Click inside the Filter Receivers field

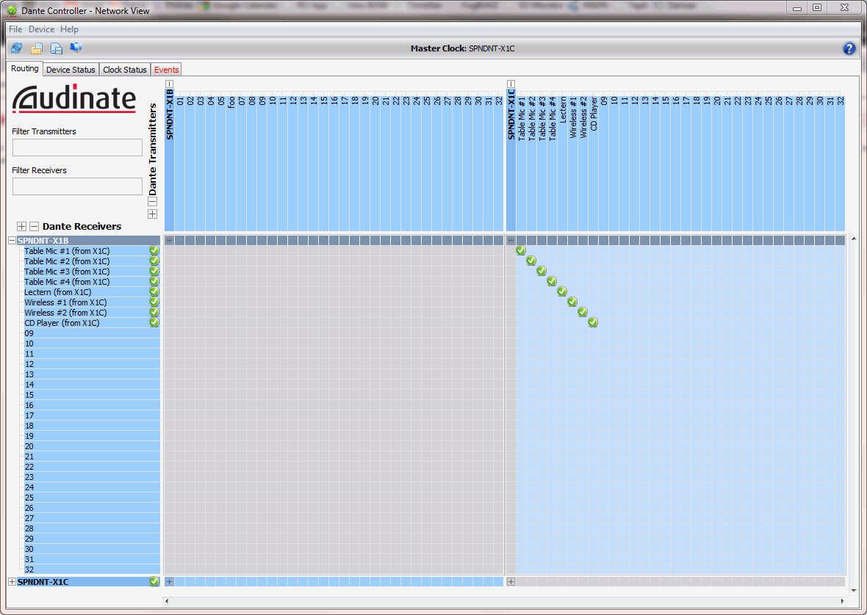pos(77,186)
